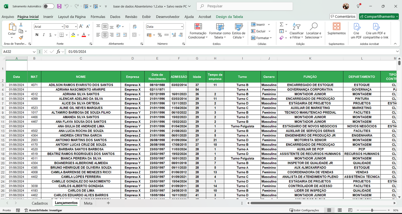Switch to the Inserir ribbon tab
Viewport: 402px width, 214px height.
(x=48, y=17)
